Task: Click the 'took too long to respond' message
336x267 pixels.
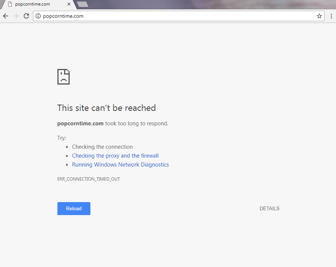Action: tap(137, 123)
